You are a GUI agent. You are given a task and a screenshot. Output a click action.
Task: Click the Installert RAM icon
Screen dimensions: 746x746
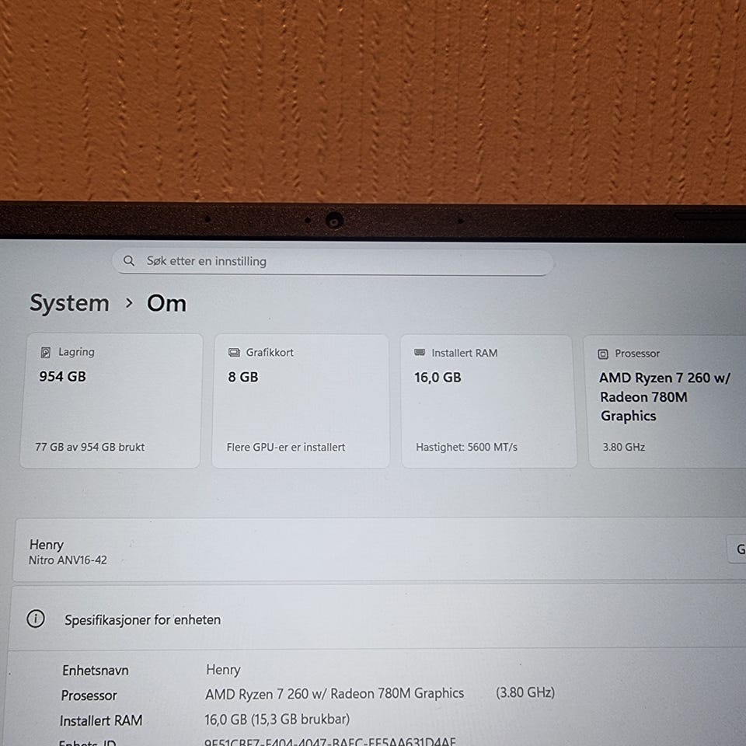tap(420, 353)
